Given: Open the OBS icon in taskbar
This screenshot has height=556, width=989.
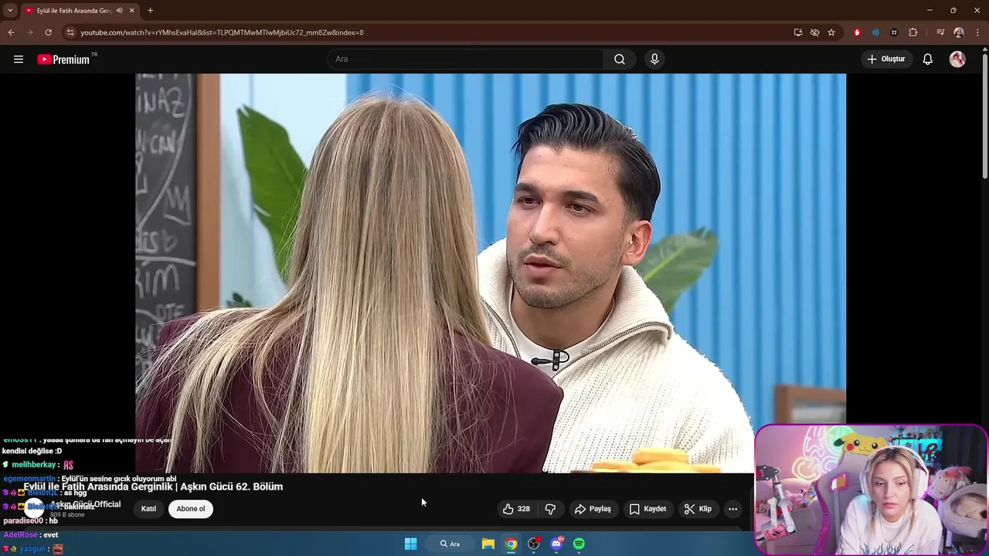Looking at the screenshot, I should point(533,544).
